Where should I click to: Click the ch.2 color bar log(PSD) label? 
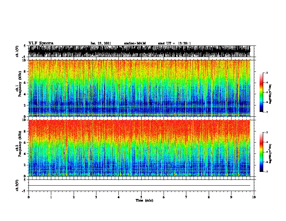pyautogui.click(x=270, y=153)
